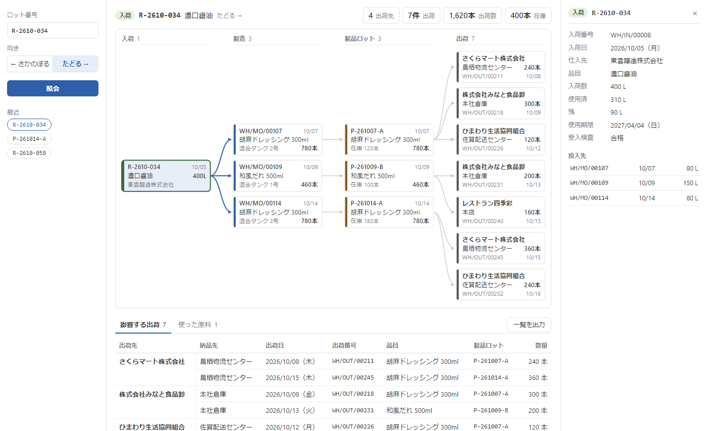
Task: Choose recent lot chip R-2610-034
Action: point(29,125)
